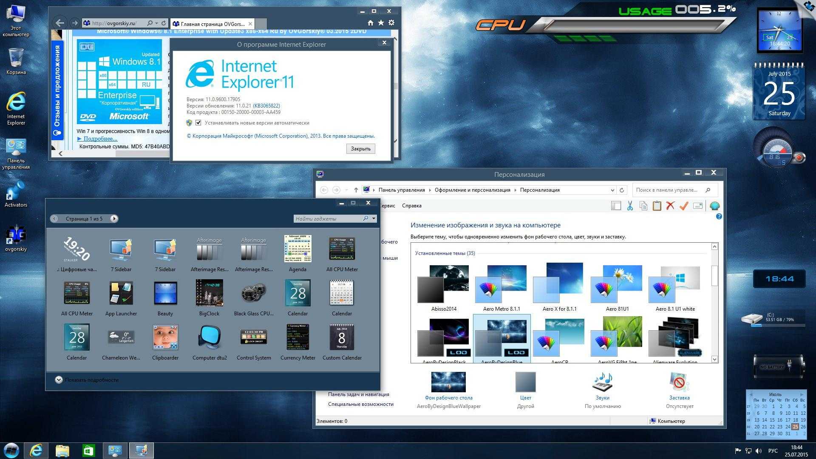Open the KB3065822 link
This screenshot has height=459, width=816.
[x=266, y=106]
